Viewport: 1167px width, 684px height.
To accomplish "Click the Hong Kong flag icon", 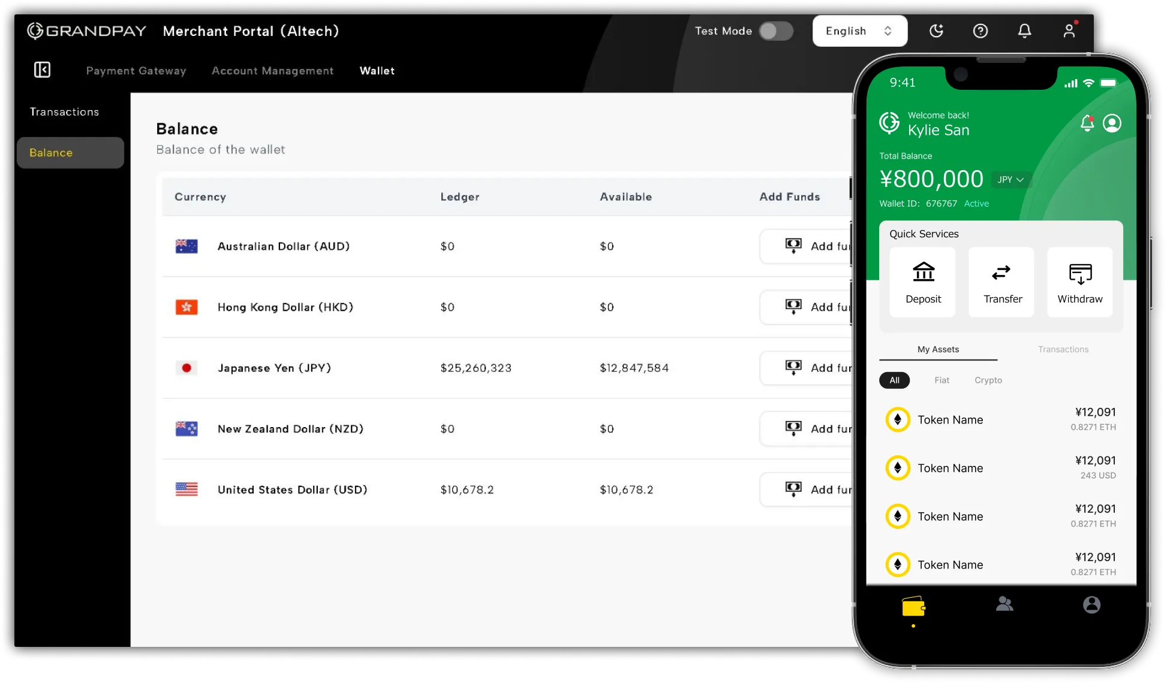I will click(187, 307).
